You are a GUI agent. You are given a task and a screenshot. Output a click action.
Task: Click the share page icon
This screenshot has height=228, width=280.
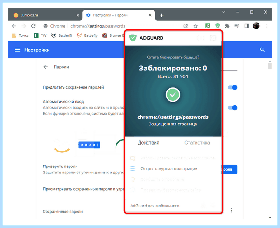[186, 26]
